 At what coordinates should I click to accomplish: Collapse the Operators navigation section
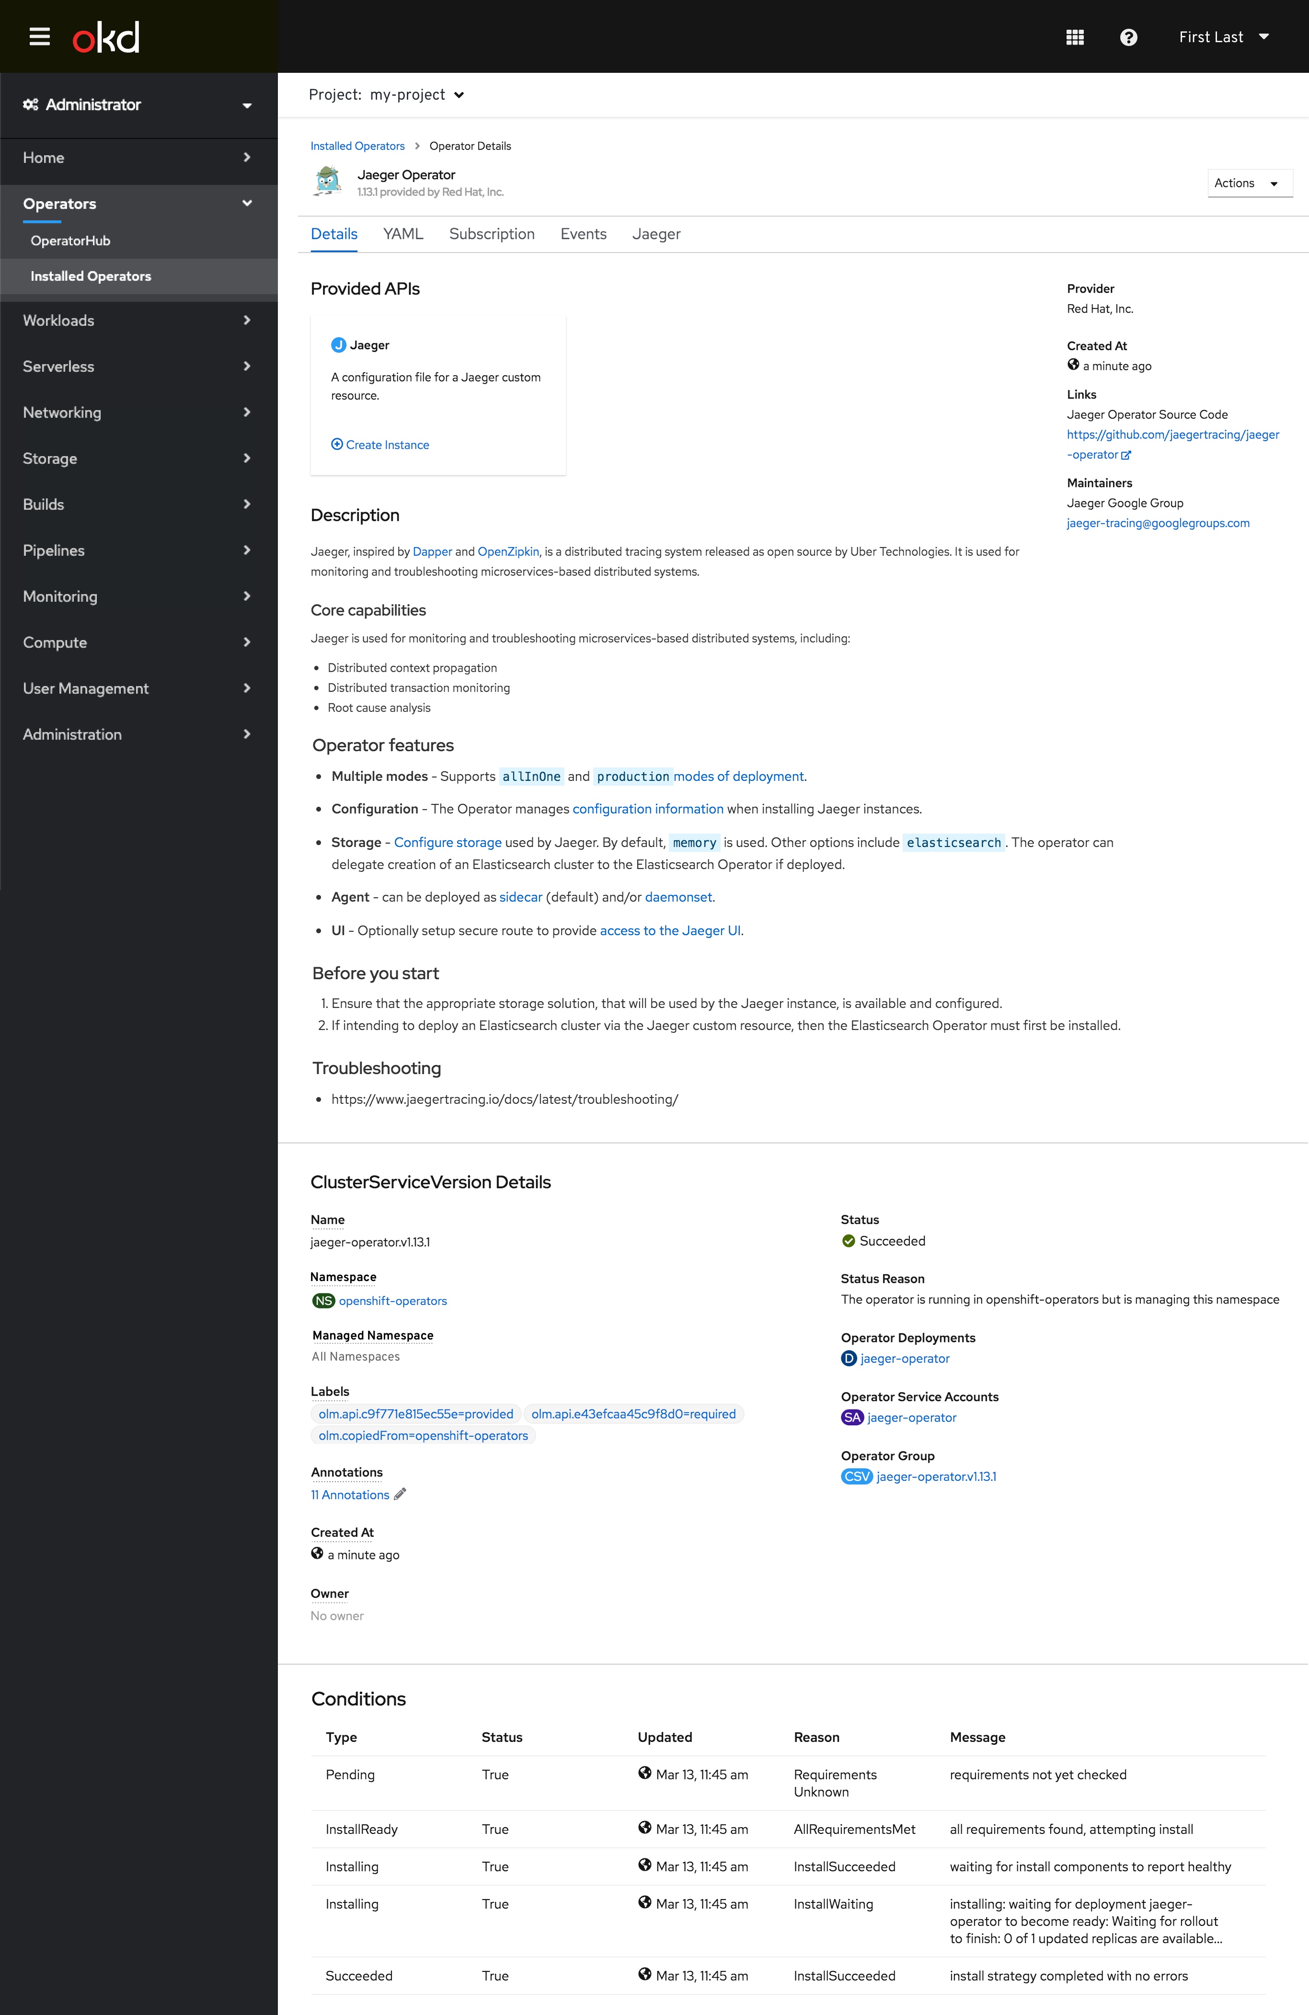pyautogui.click(x=139, y=204)
